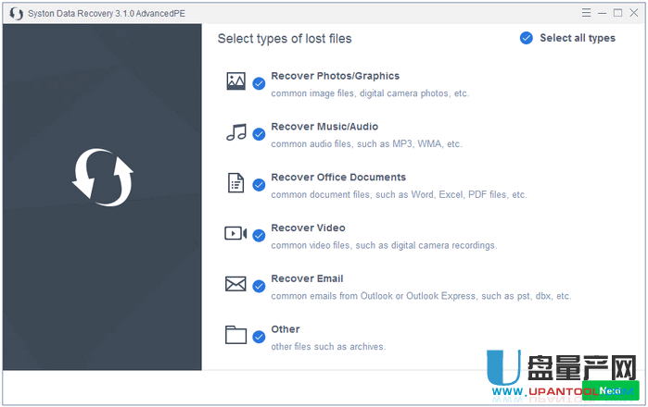
Task: Click the Syston app icon in title bar
Action: coord(16,13)
